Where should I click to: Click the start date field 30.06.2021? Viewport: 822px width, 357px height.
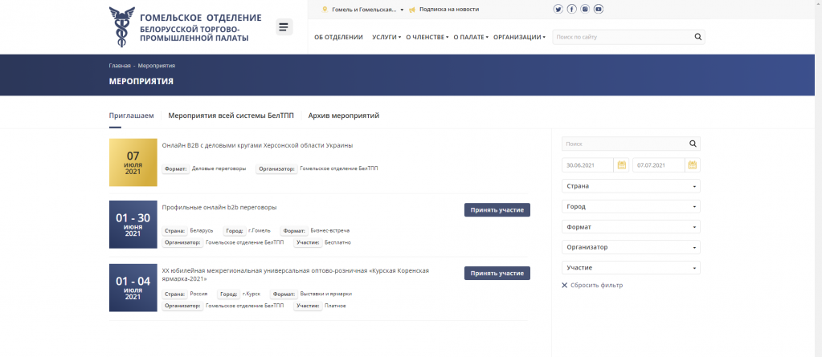(587, 165)
